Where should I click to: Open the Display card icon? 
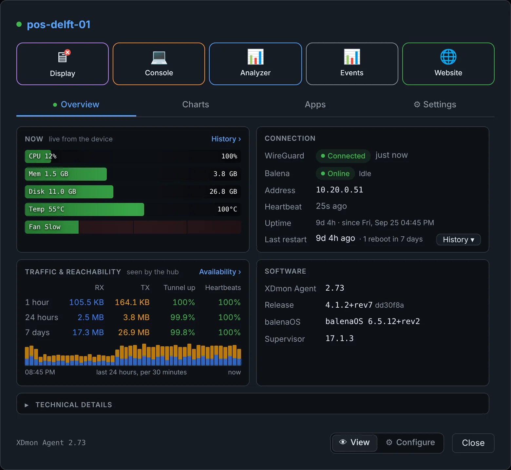[64, 57]
